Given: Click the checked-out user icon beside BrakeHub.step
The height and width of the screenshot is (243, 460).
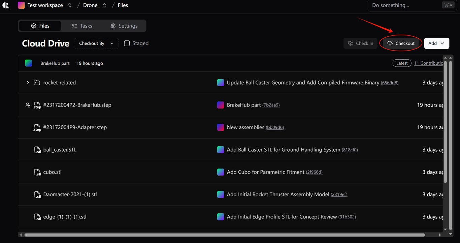Looking at the screenshot, I should pyautogui.click(x=28, y=105).
